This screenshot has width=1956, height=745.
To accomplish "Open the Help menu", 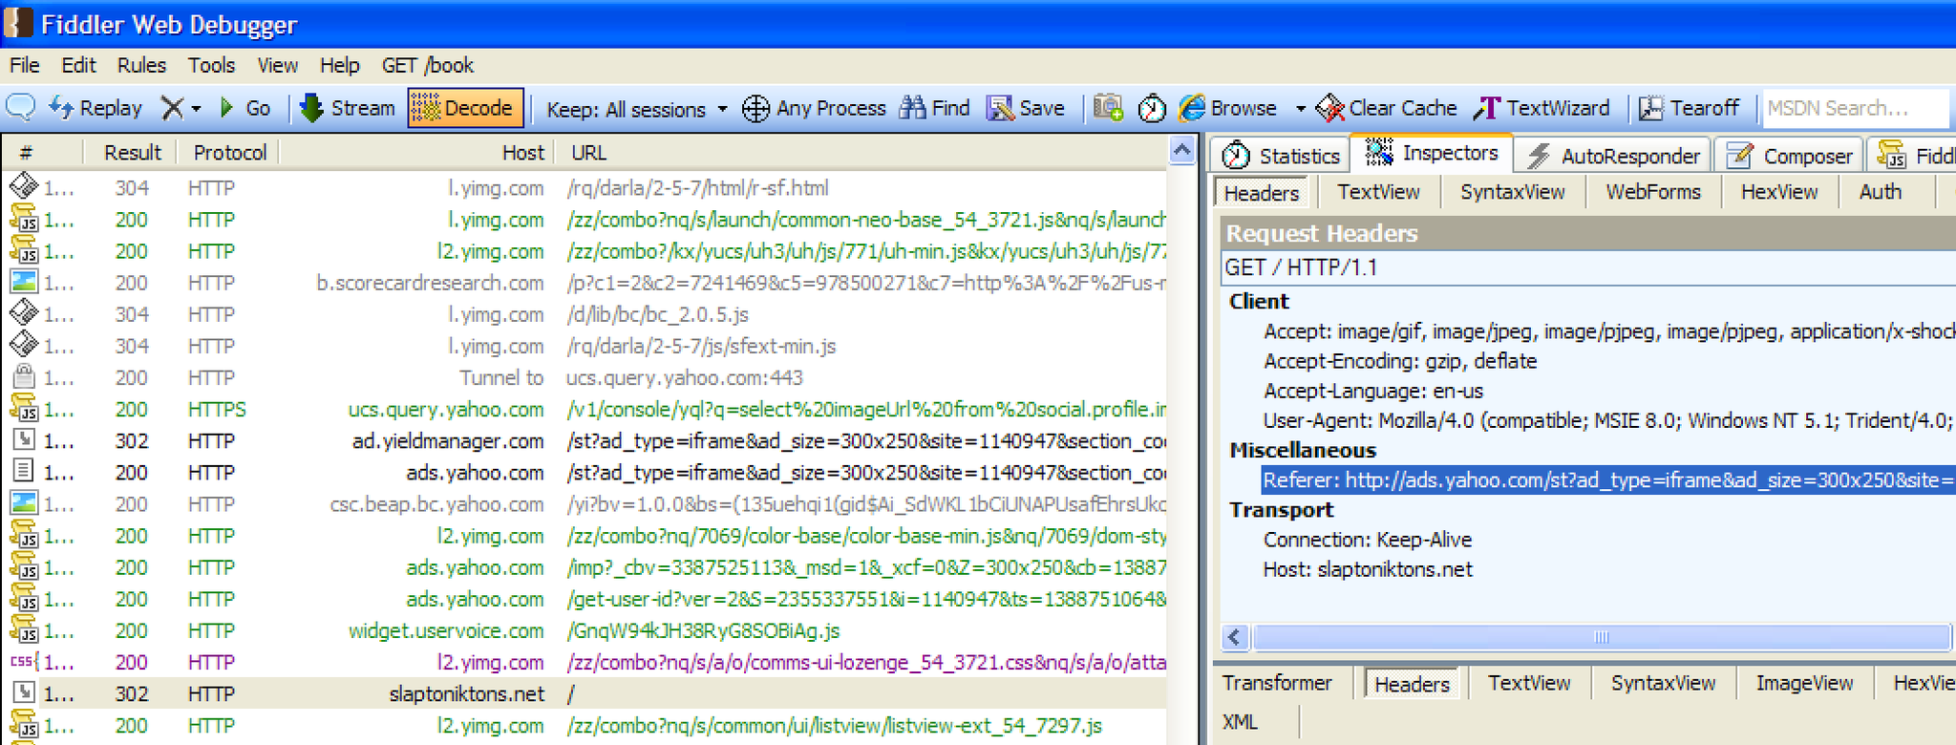I will [339, 65].
